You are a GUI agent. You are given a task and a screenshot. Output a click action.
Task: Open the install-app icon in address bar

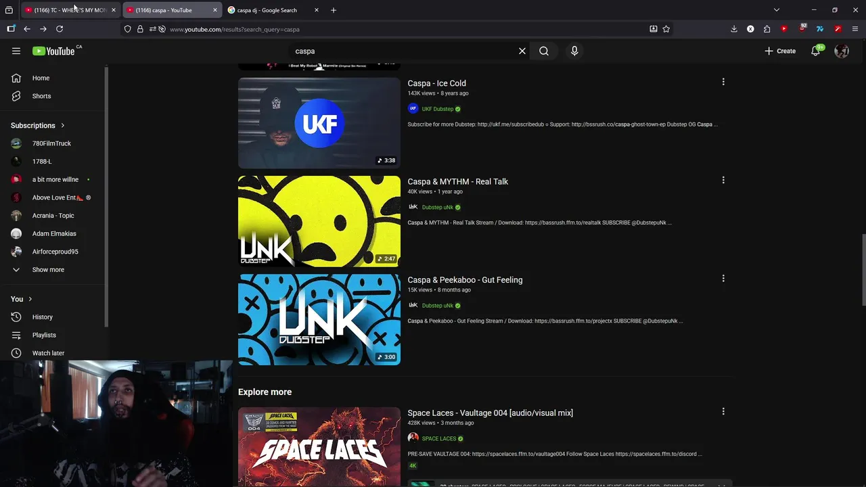(x=653, y=29)
